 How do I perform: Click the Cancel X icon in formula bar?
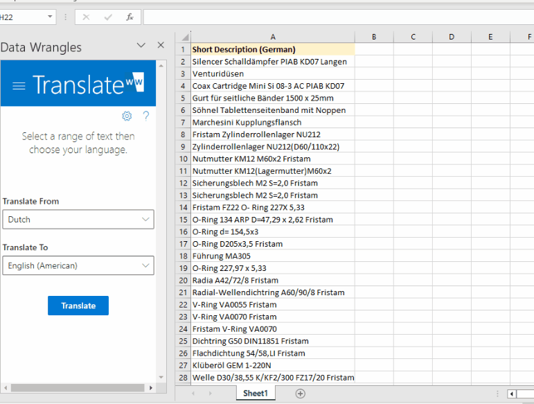86,17
